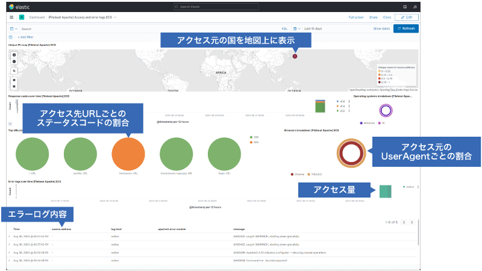The width and height of the screenshot is (482, 271).
Task: Focus the Search Elastic field
Action: pyautogui.click(x=216, y=7)
